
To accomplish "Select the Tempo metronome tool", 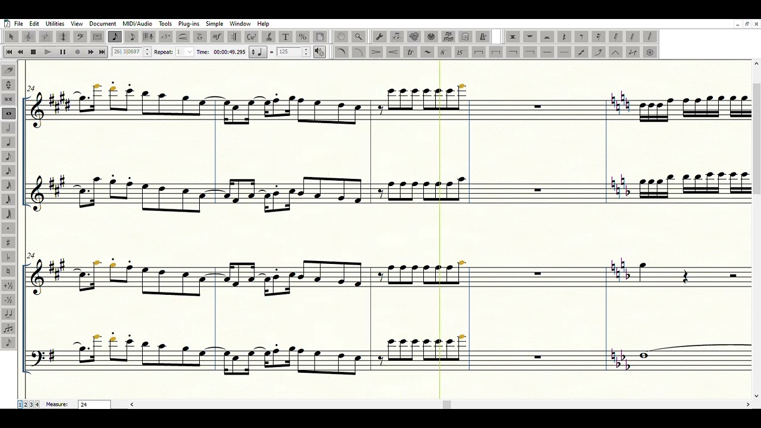I will click(483, 37).
